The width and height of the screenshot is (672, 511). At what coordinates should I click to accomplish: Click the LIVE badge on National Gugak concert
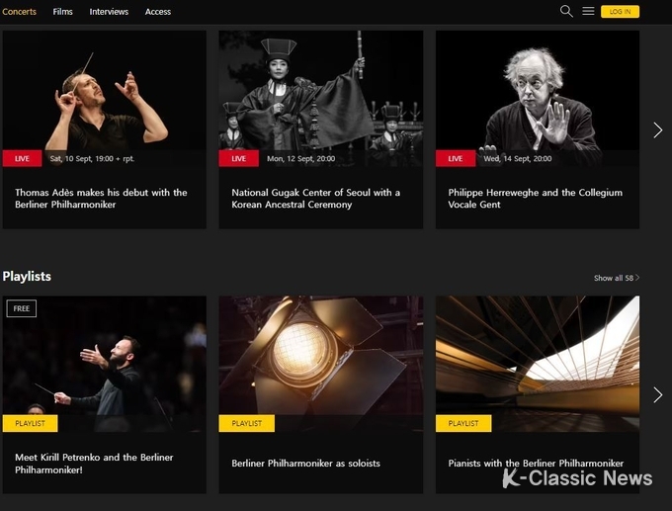[239, 158]
